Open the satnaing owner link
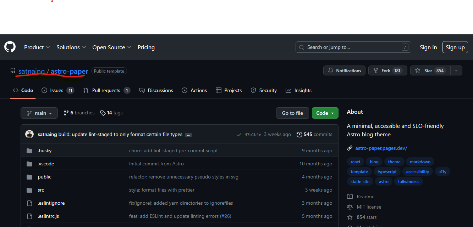Image resolution: width=473 pixels, height=227 pixels. [x=32, y=71]
